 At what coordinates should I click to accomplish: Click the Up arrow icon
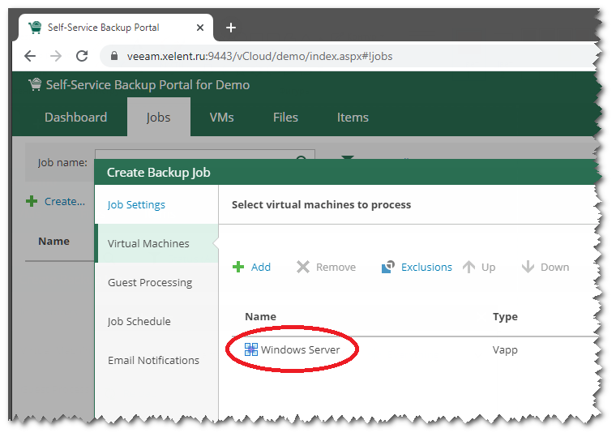coord(468,267)
